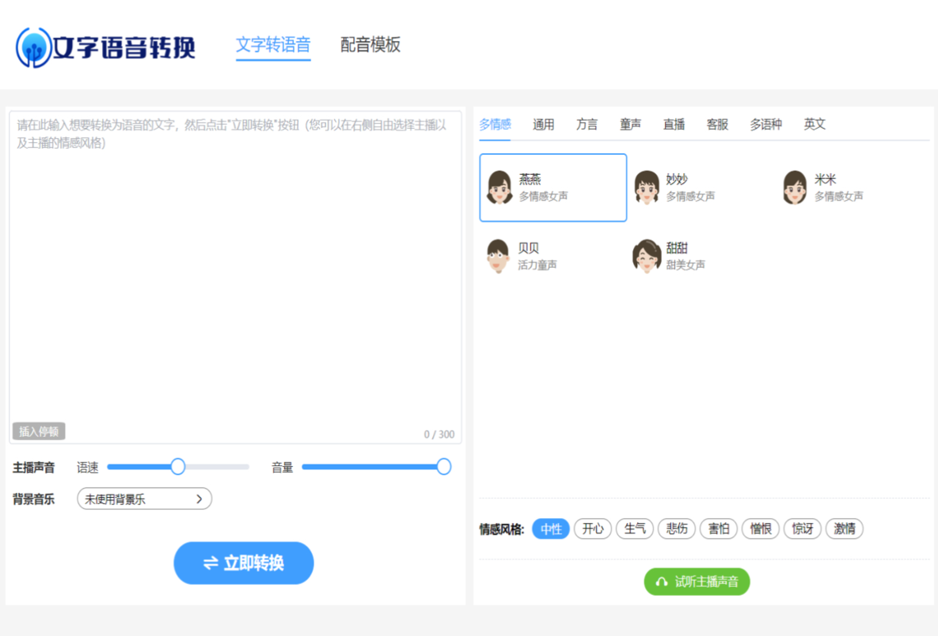Open the 方言 voice category tab
This screenshot has height=636, width=938.
tap(587, 125)
